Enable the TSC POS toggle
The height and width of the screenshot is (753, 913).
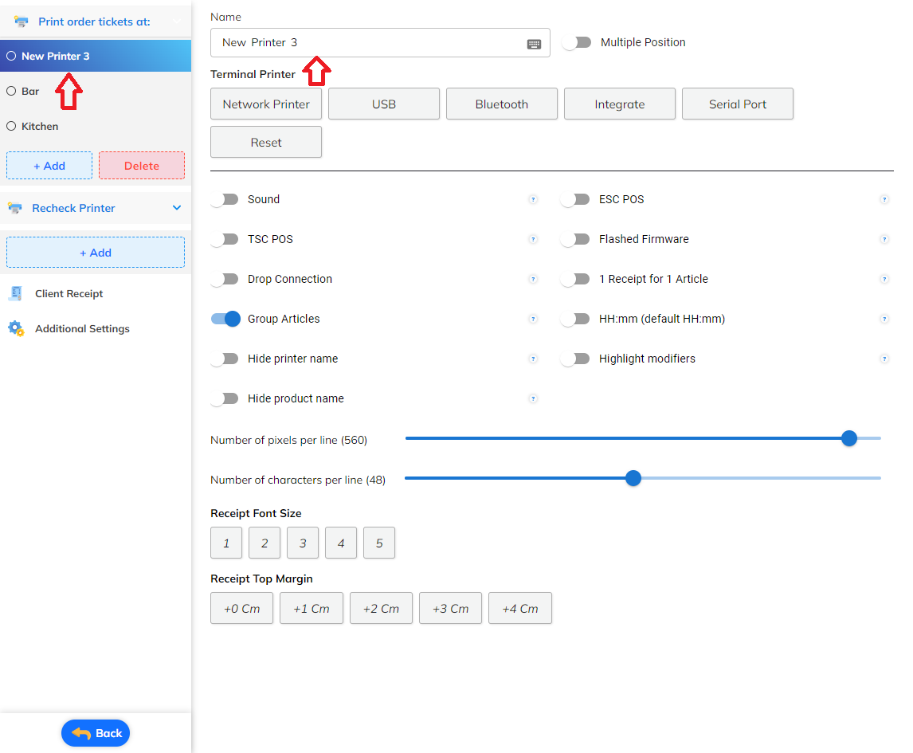(x=225, y=239)
